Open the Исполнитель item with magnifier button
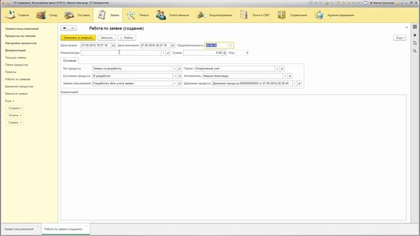This screenshot has height=236, width=420. pos(290,76)
